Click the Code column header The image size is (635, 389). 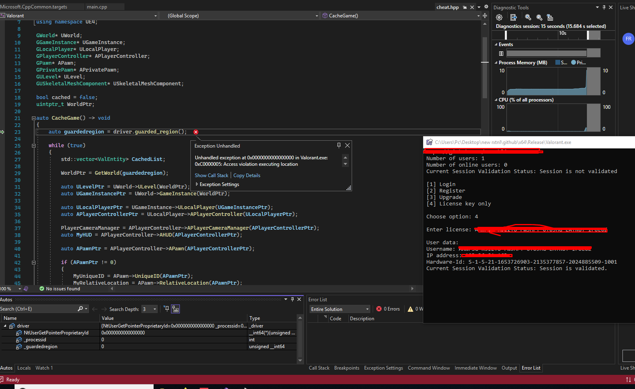pos(335,319)
